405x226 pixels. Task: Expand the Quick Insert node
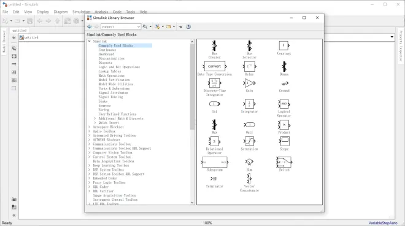tap(95, 123)
